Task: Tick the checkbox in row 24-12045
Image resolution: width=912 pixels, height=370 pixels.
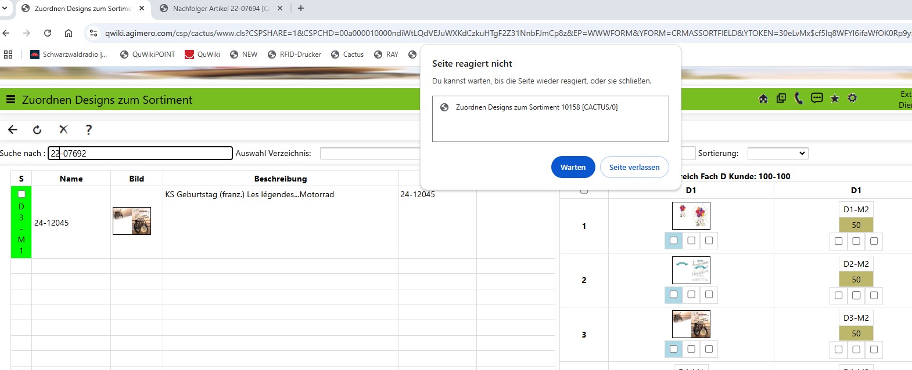Action: click(21, 194)
